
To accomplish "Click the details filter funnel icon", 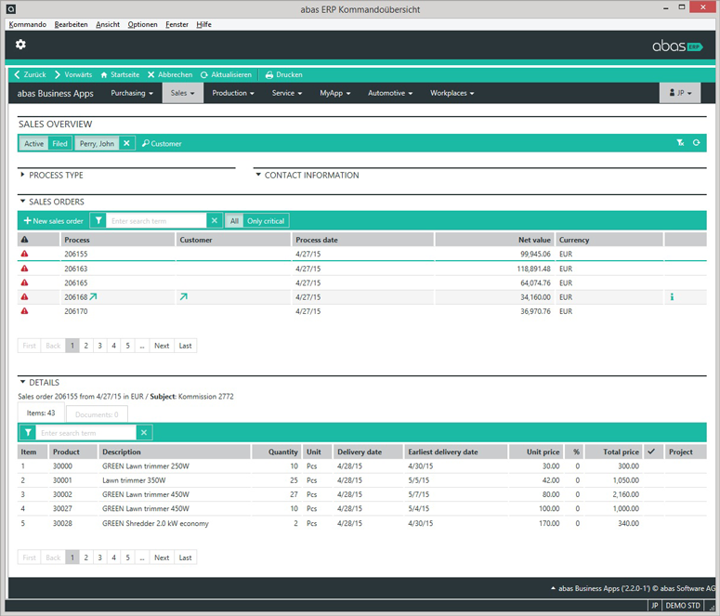I will tap(28, 432).
